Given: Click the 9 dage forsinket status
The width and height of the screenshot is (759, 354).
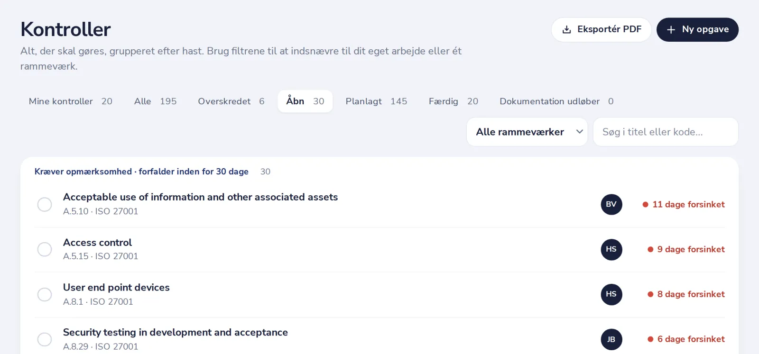Looking at the screenshot, I should [x=686, y=250].
